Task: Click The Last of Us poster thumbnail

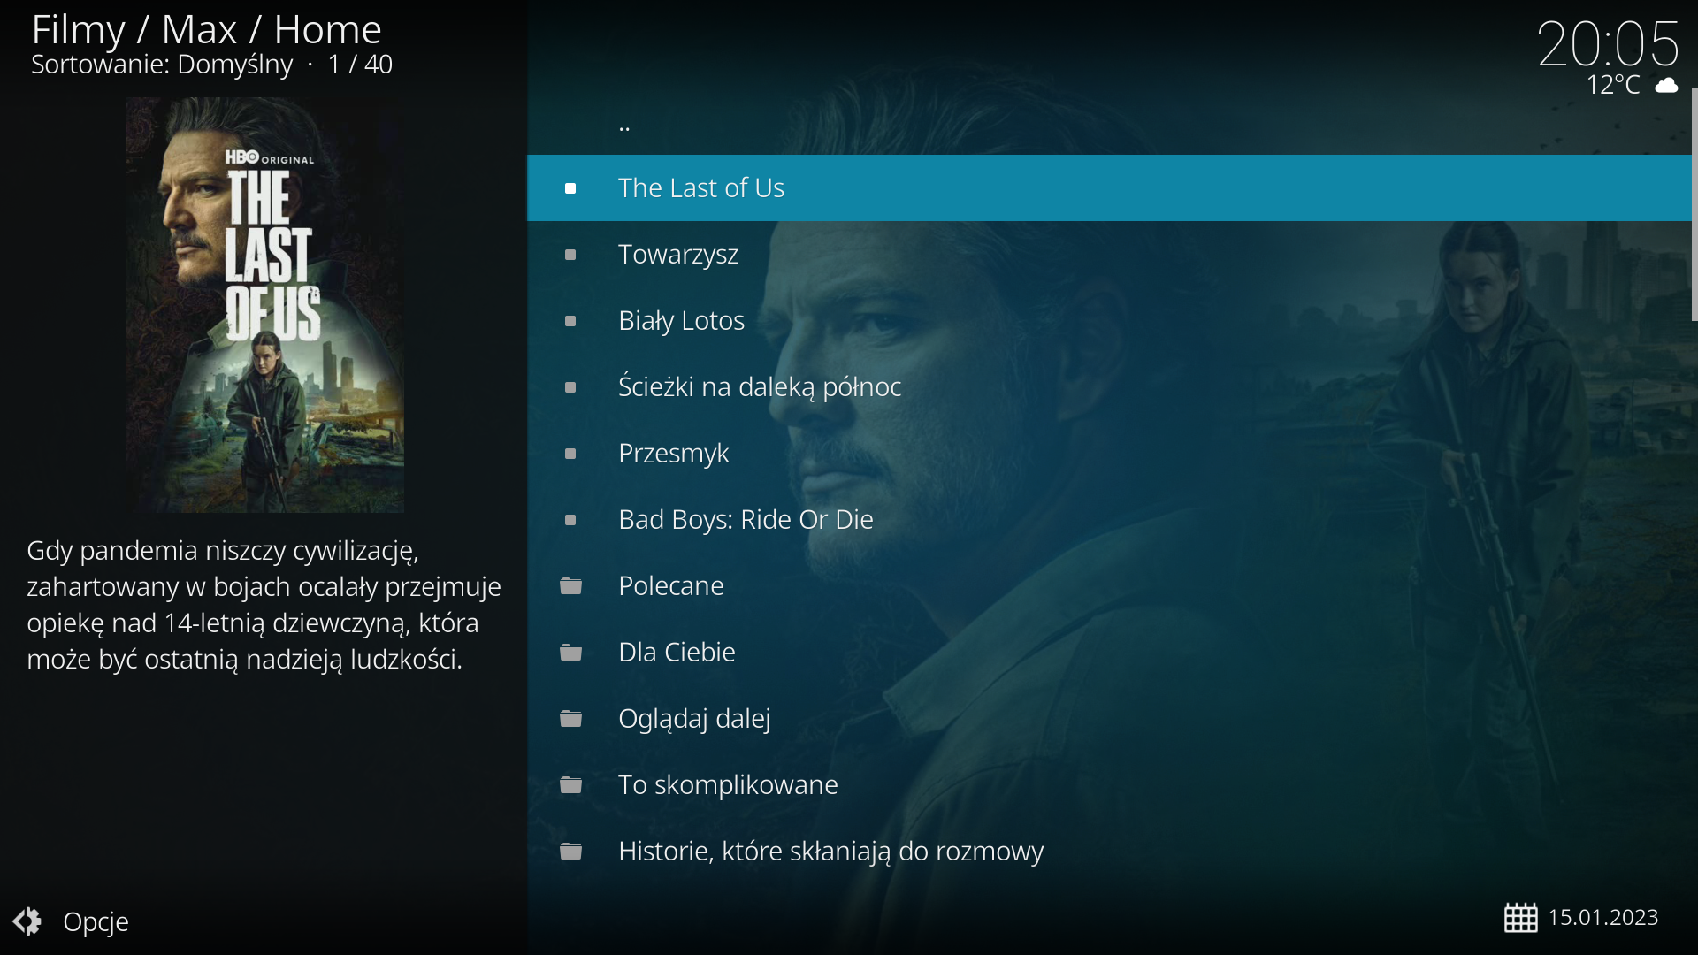Action: pyautogui.click(x=265, y=305)
